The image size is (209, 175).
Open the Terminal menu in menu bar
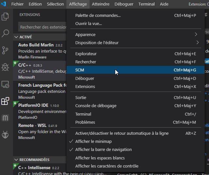click(x=146, y=4)
